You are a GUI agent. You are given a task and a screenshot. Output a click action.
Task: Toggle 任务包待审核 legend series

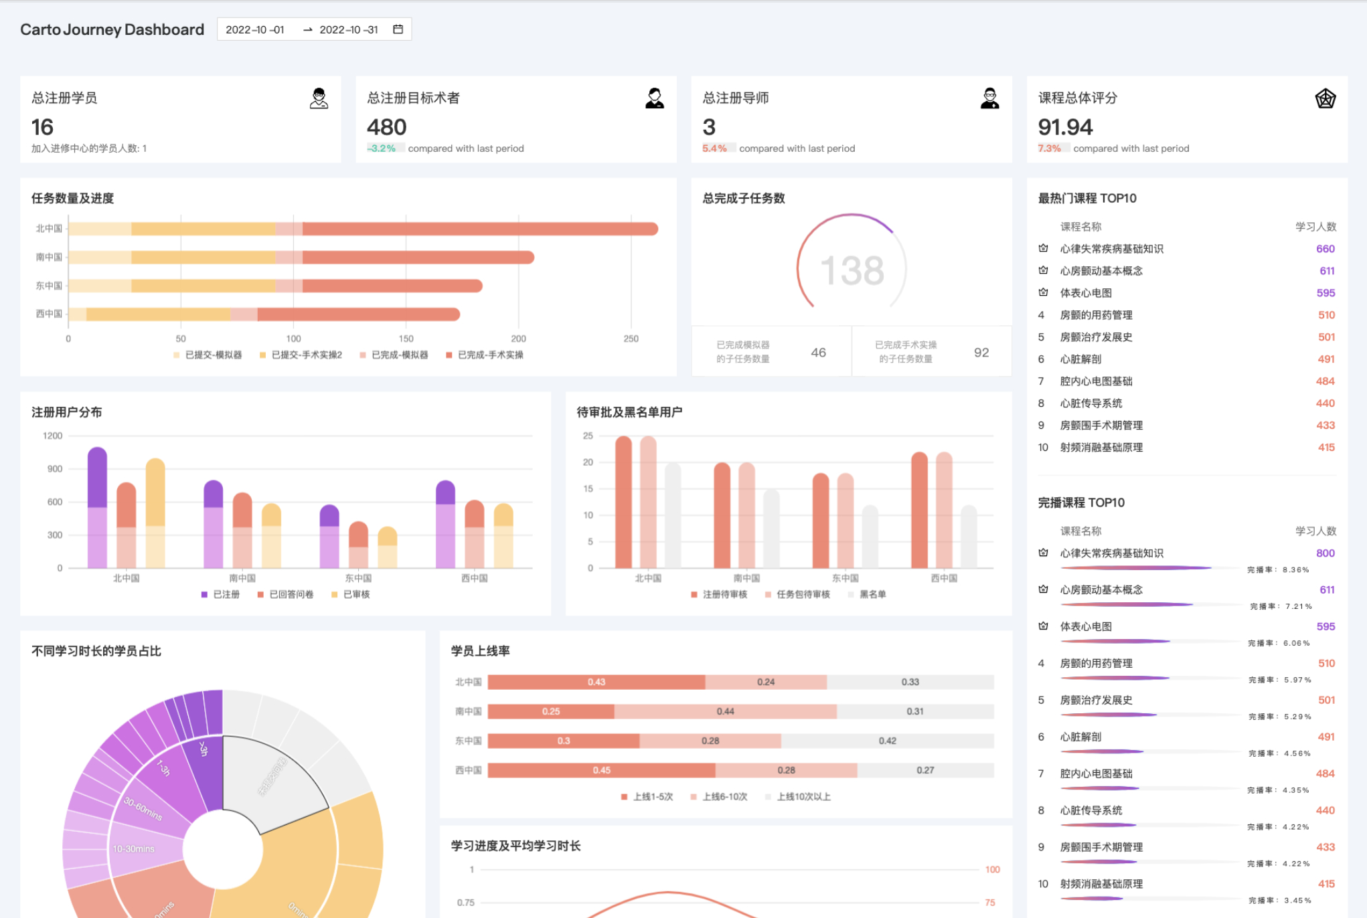point(797,594)
